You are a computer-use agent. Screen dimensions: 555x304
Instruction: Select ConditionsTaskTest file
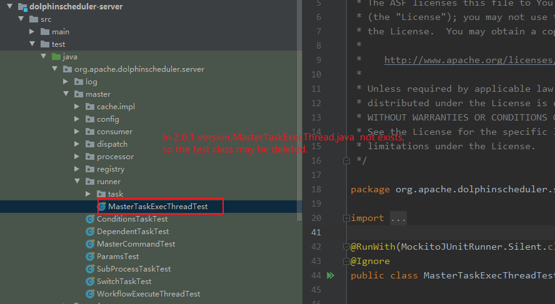(132, 219)
